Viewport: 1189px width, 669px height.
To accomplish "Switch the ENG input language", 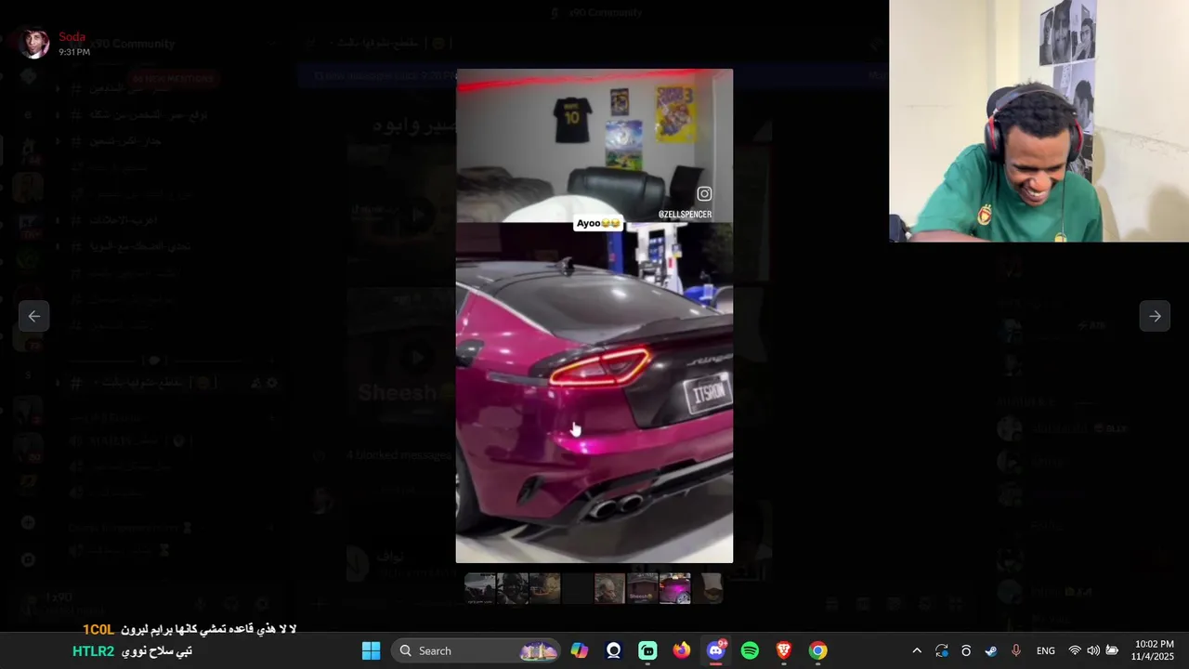I will click(1046, 650).
